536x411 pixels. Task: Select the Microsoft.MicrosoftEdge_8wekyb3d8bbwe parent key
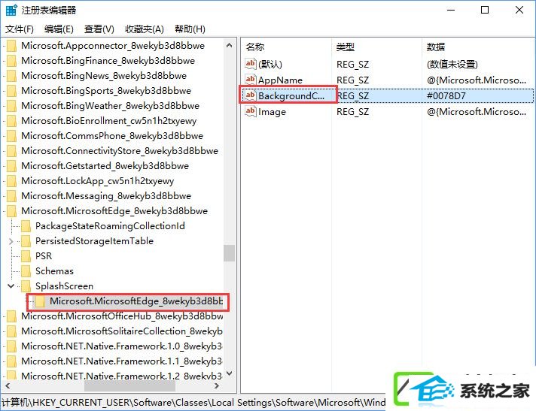pyautogui.click(x=114, y=211)
